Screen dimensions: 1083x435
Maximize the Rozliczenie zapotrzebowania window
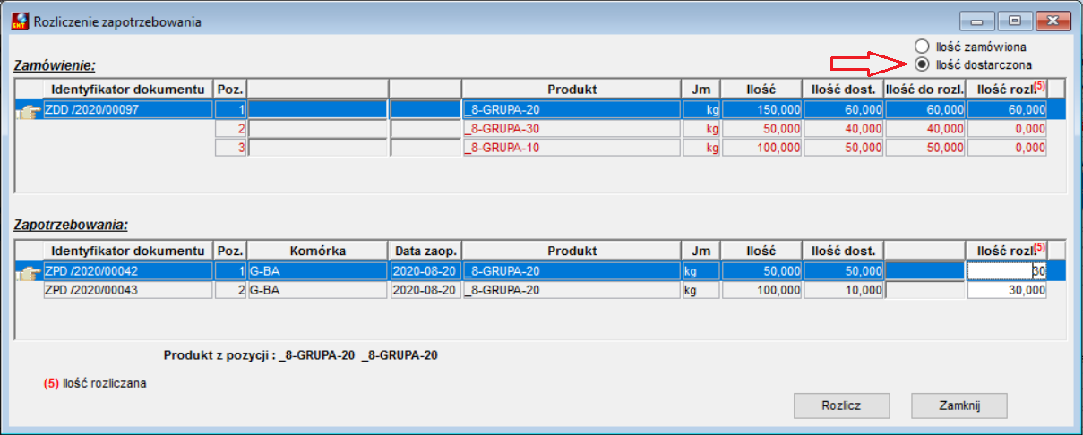click(x=1013, y=20)
